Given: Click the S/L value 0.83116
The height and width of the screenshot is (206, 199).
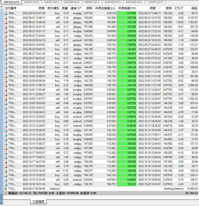Looking at the screenshot, I should point(111,13).
